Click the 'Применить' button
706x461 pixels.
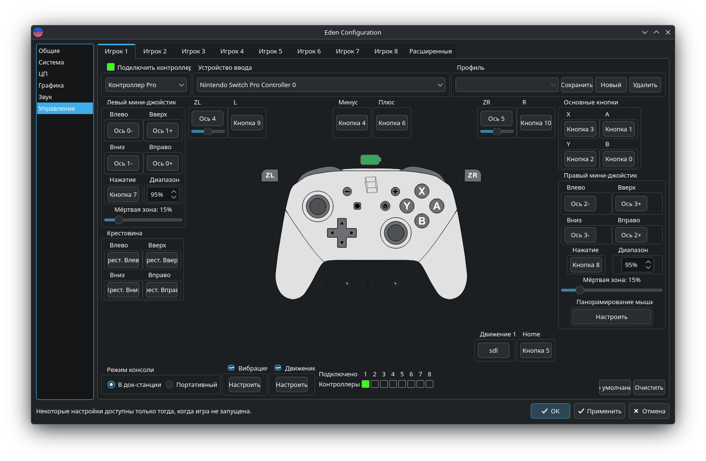pyautogui.click(x=600, y=411)
